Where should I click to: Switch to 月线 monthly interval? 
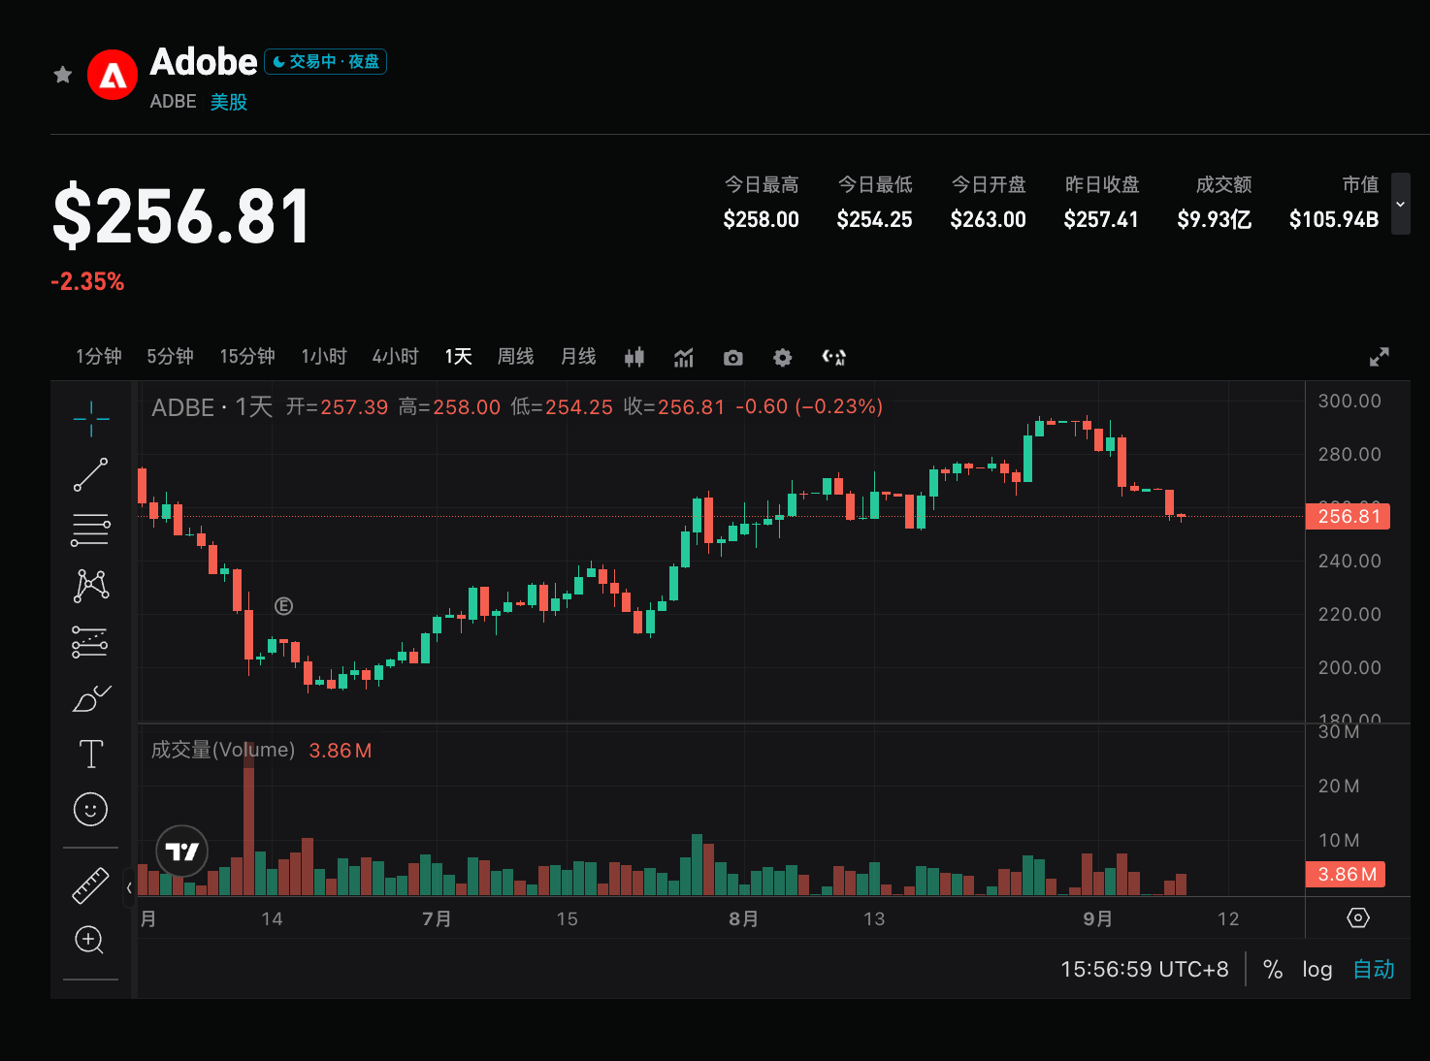pos(578,357)
